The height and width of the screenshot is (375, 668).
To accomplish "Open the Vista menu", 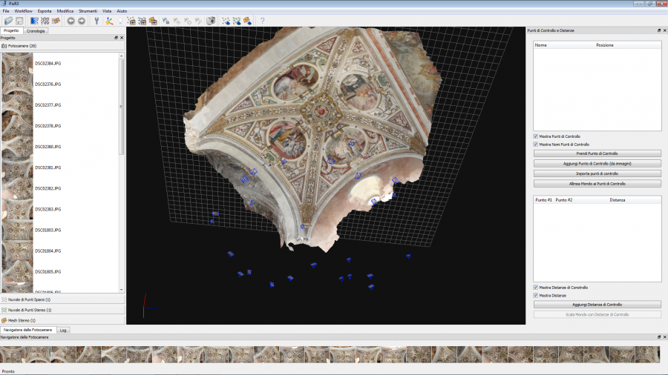I will 107,11.
